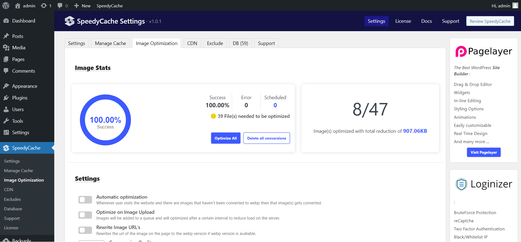Open CDN in sidebar submenu
Image resolution: width=521 pixels, height=242 pixels.
pos(9,190)
